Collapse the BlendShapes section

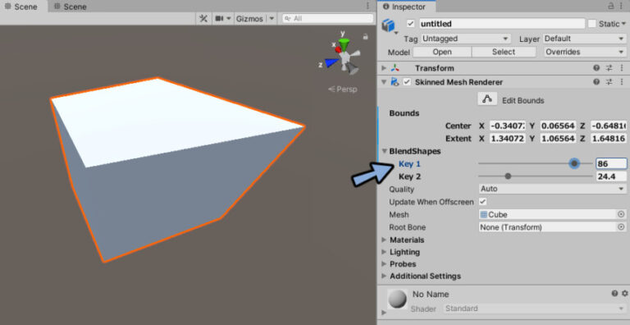[385, 151]
